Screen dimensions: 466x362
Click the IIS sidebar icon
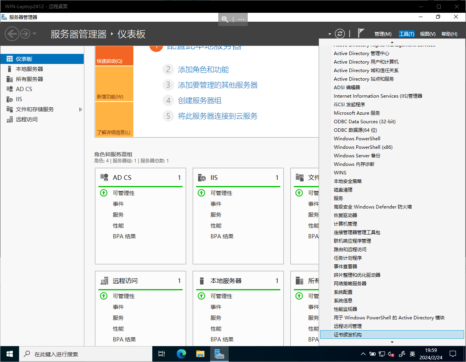(x=10, y=99)
